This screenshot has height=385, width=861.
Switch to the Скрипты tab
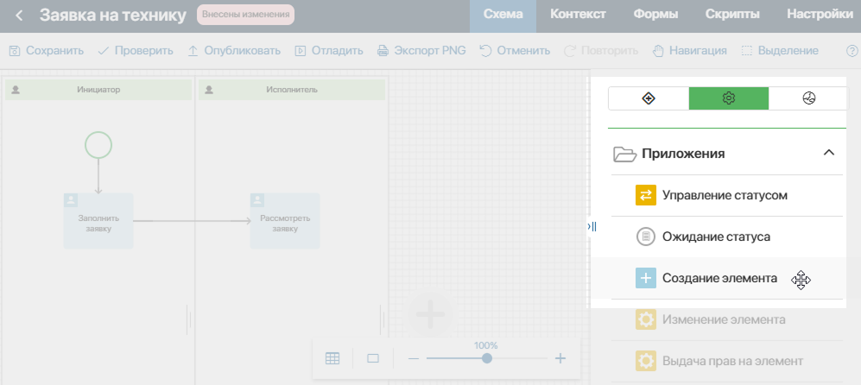click(x=732, y=15)
